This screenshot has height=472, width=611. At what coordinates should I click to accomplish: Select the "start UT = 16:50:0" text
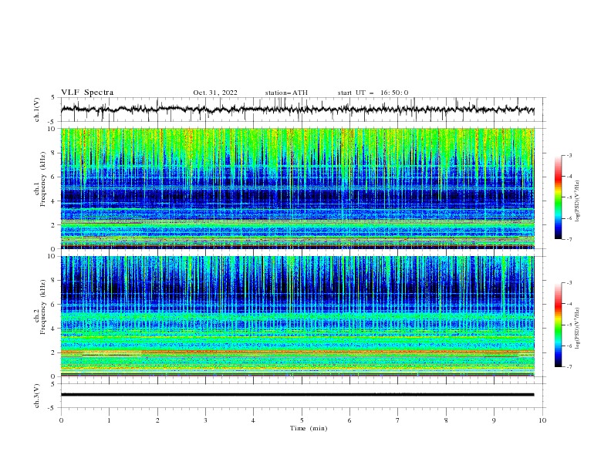pyautogui.click(x=373, y=93)
